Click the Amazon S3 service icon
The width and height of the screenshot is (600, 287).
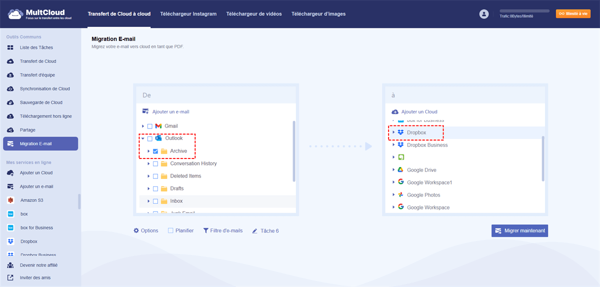pos(10,200)
